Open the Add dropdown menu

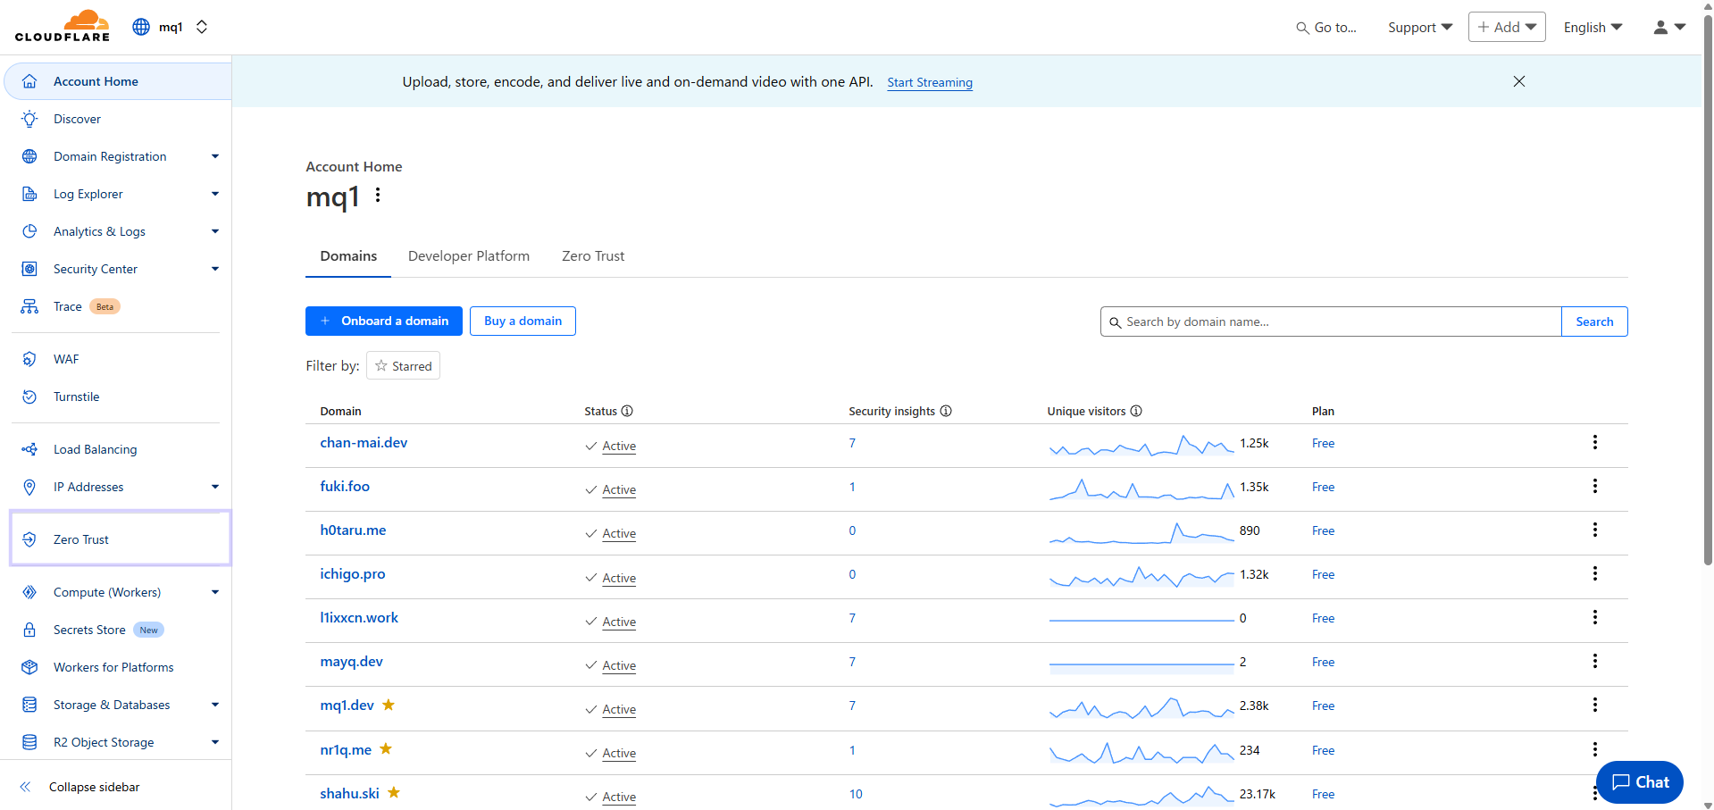pos(1507,27)
